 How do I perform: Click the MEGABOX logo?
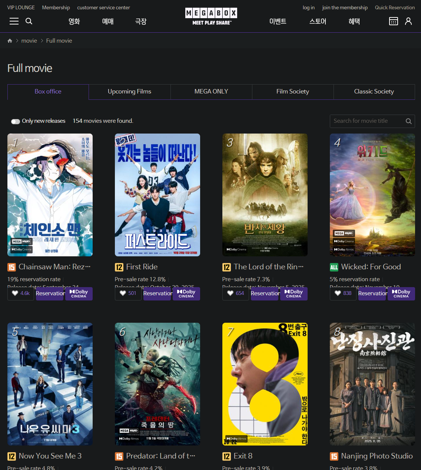pos(211,17)
